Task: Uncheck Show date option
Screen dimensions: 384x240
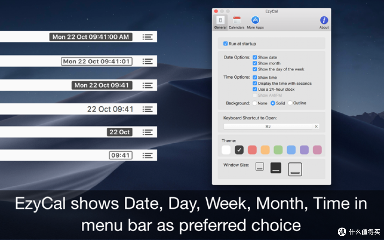Action: (255, 57)
